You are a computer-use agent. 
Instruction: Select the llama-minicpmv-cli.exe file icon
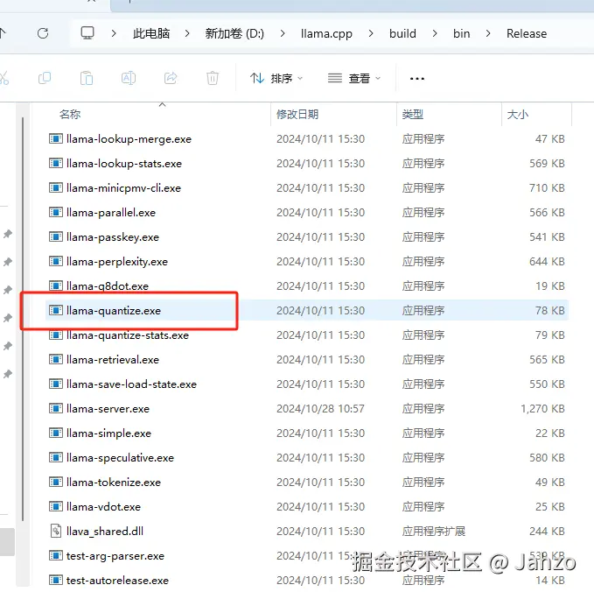(x=56, y=187)
